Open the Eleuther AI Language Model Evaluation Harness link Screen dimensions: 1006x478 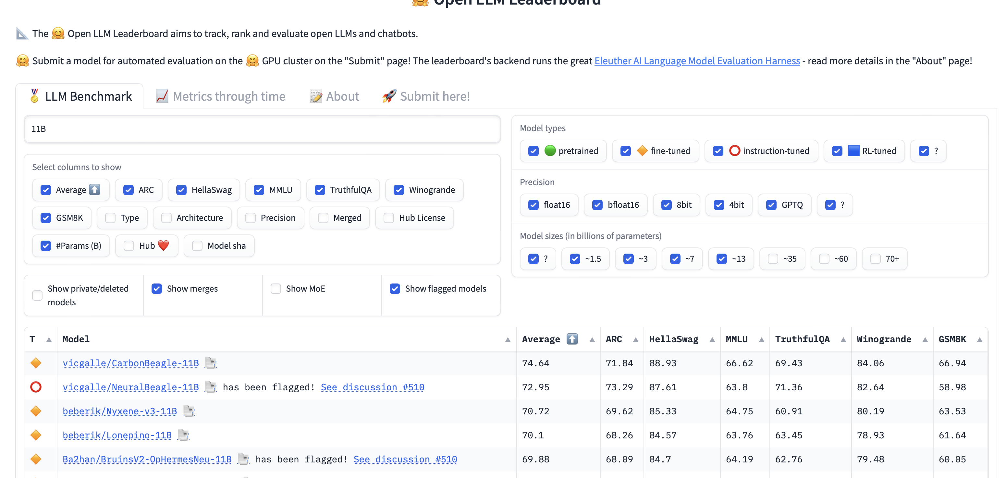(697, 61)
